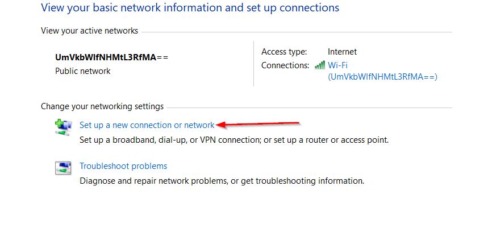
Task: Click the new connection setup icon
Action: click(x=64, y=127)
